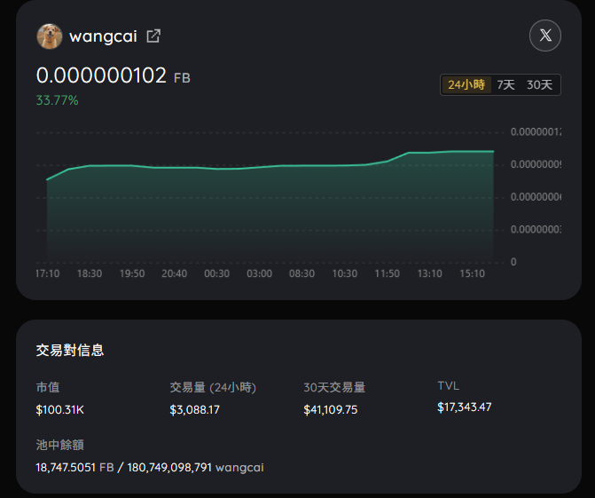Click the 24h volume value $3,088.17

(x=195, y=409)
